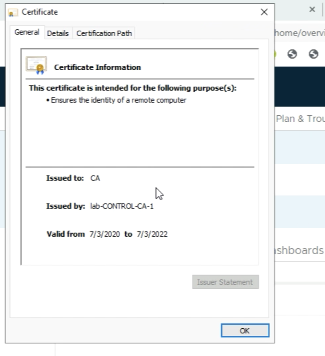Screen dimensions: 325x356
Task: Click the valid-from date 7/3/2020
Action: (105, 234)
